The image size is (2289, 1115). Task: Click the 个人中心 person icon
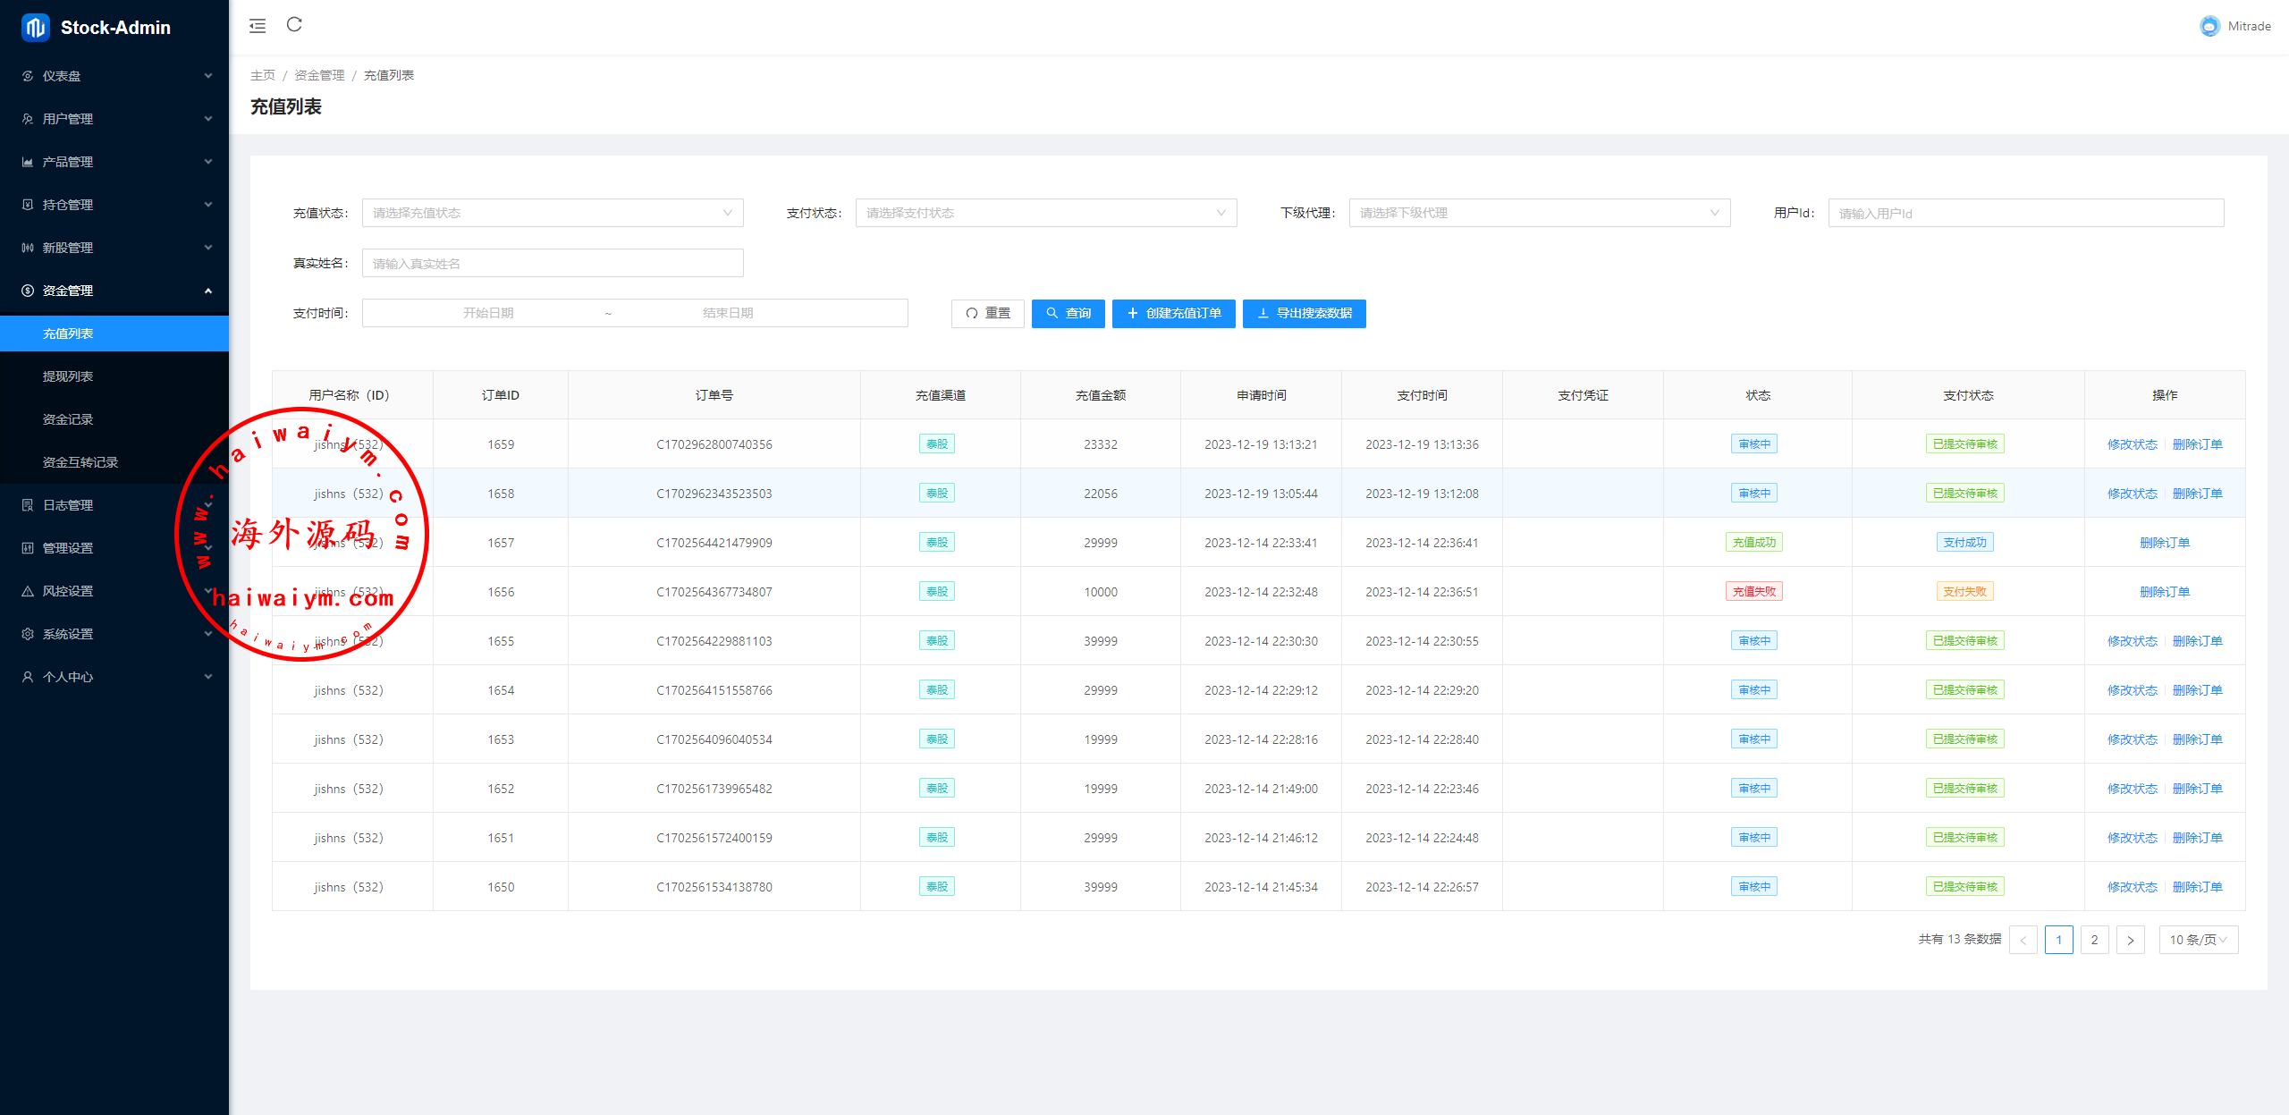click(28, 677)
